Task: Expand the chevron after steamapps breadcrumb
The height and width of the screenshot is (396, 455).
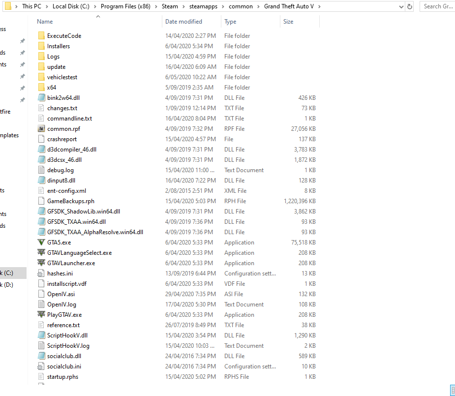Action: click(x=223, y=6)
